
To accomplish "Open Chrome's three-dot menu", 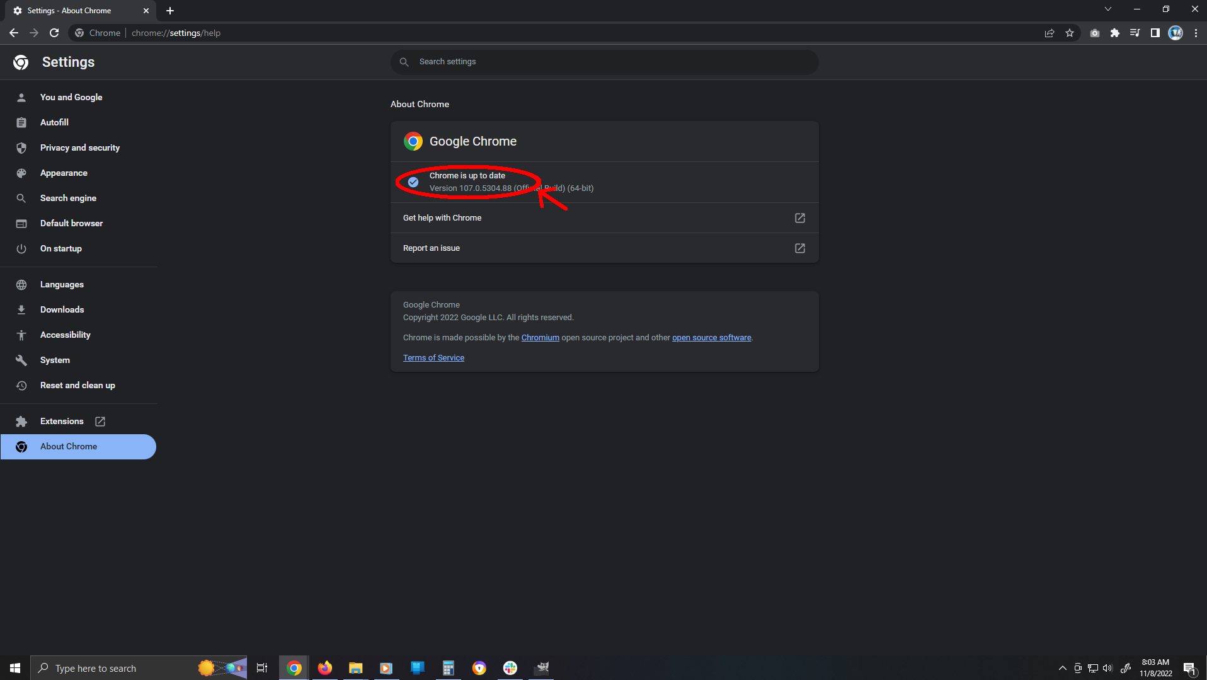I will coord(1196,33).
